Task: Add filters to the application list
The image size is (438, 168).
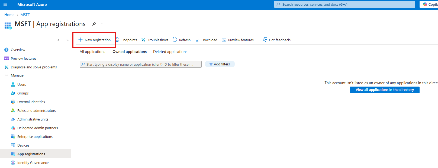Action: (x=220, y=64)
